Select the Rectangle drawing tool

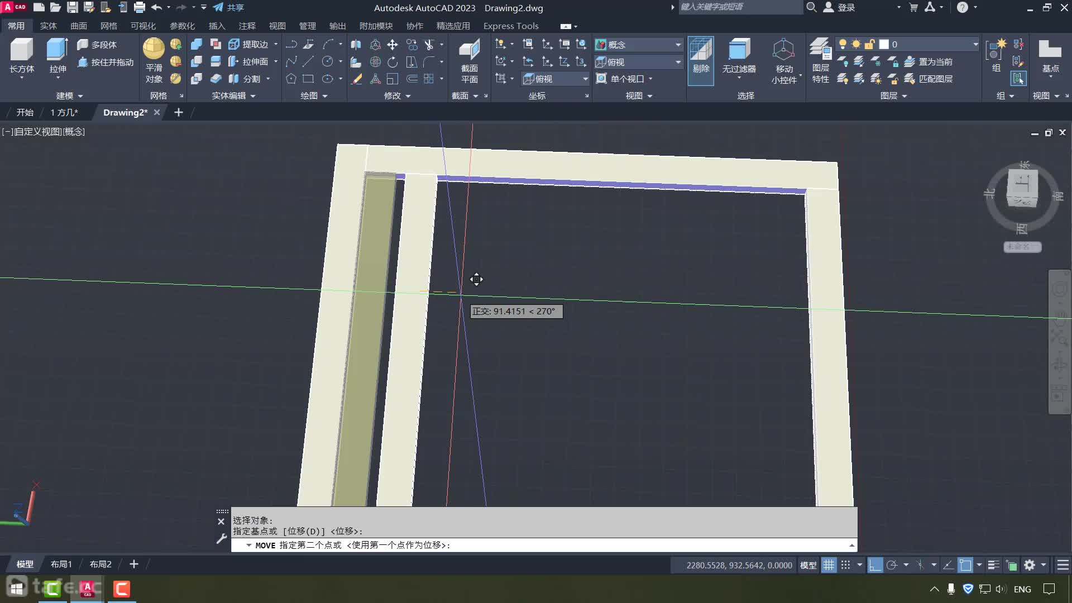click(x=308, y=79)
